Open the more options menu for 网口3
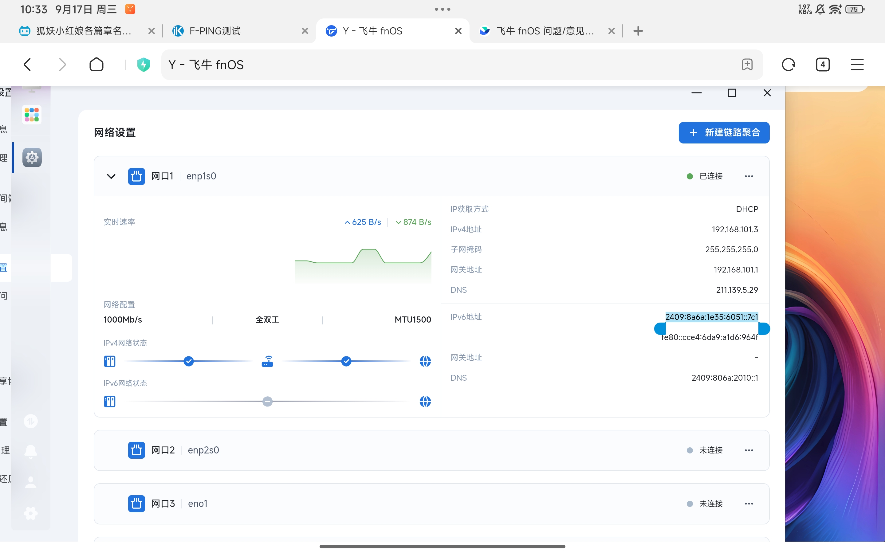This screenshot has width=885, height=553. (x=749, y=504)
